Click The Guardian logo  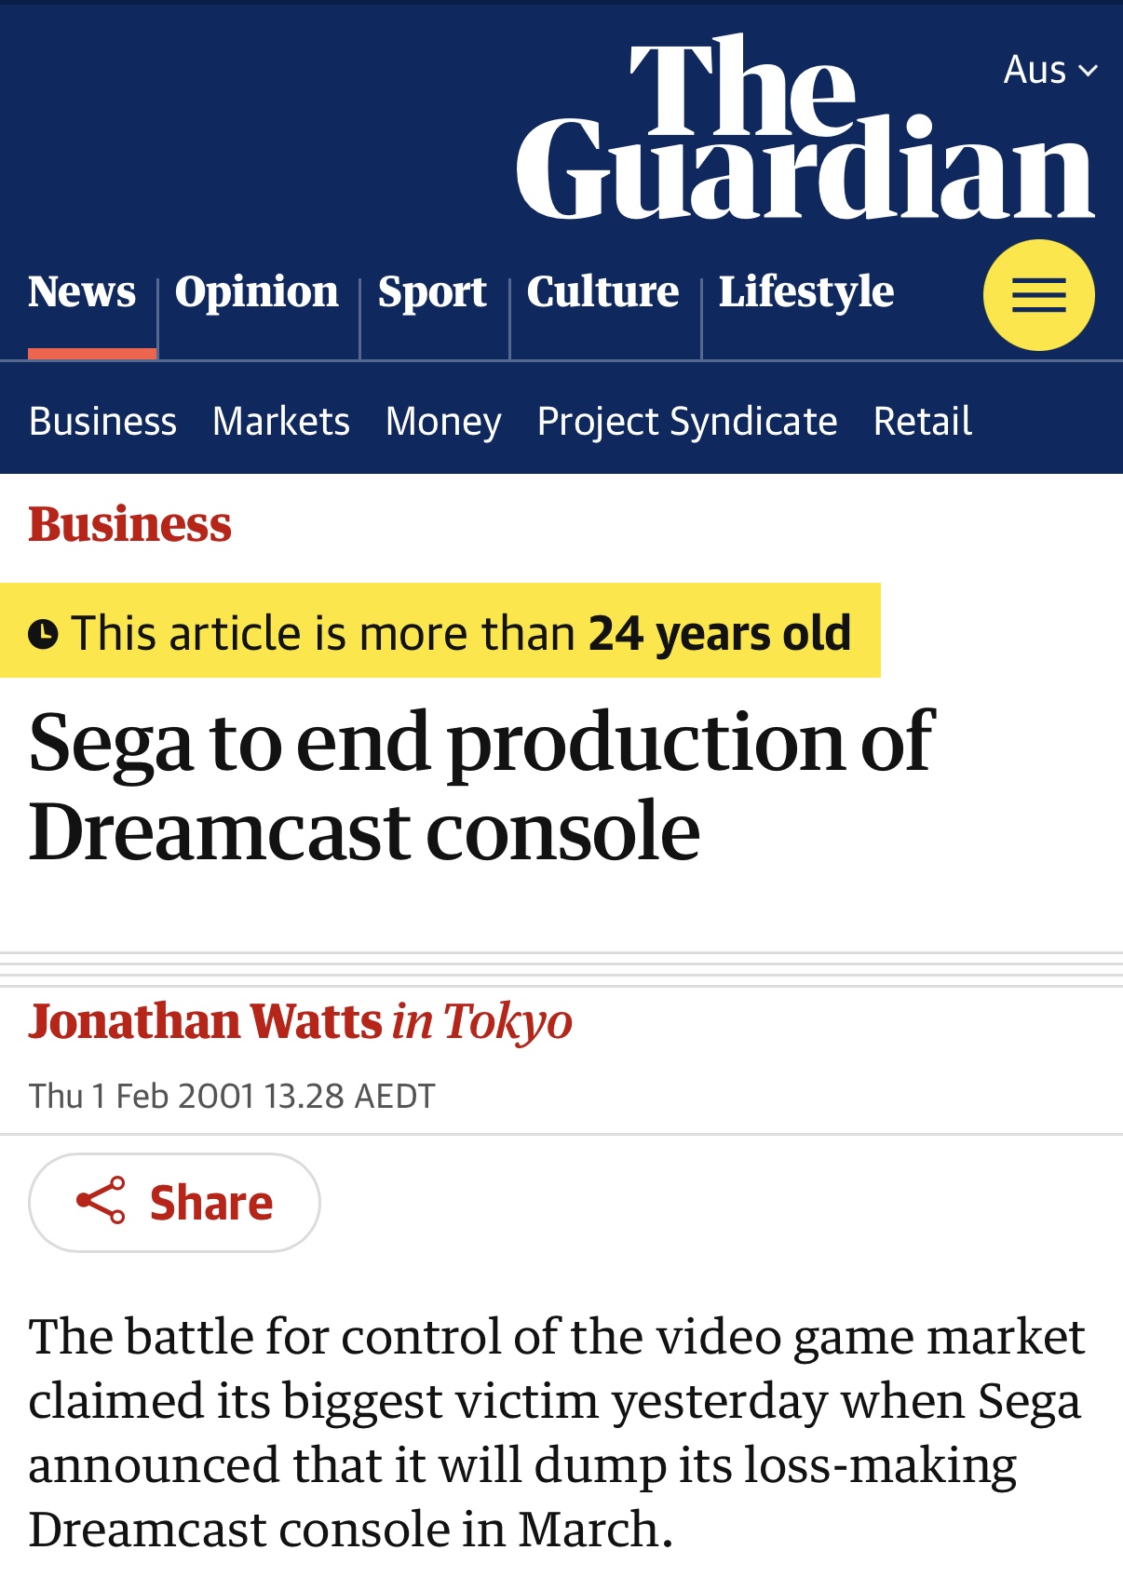805,130
